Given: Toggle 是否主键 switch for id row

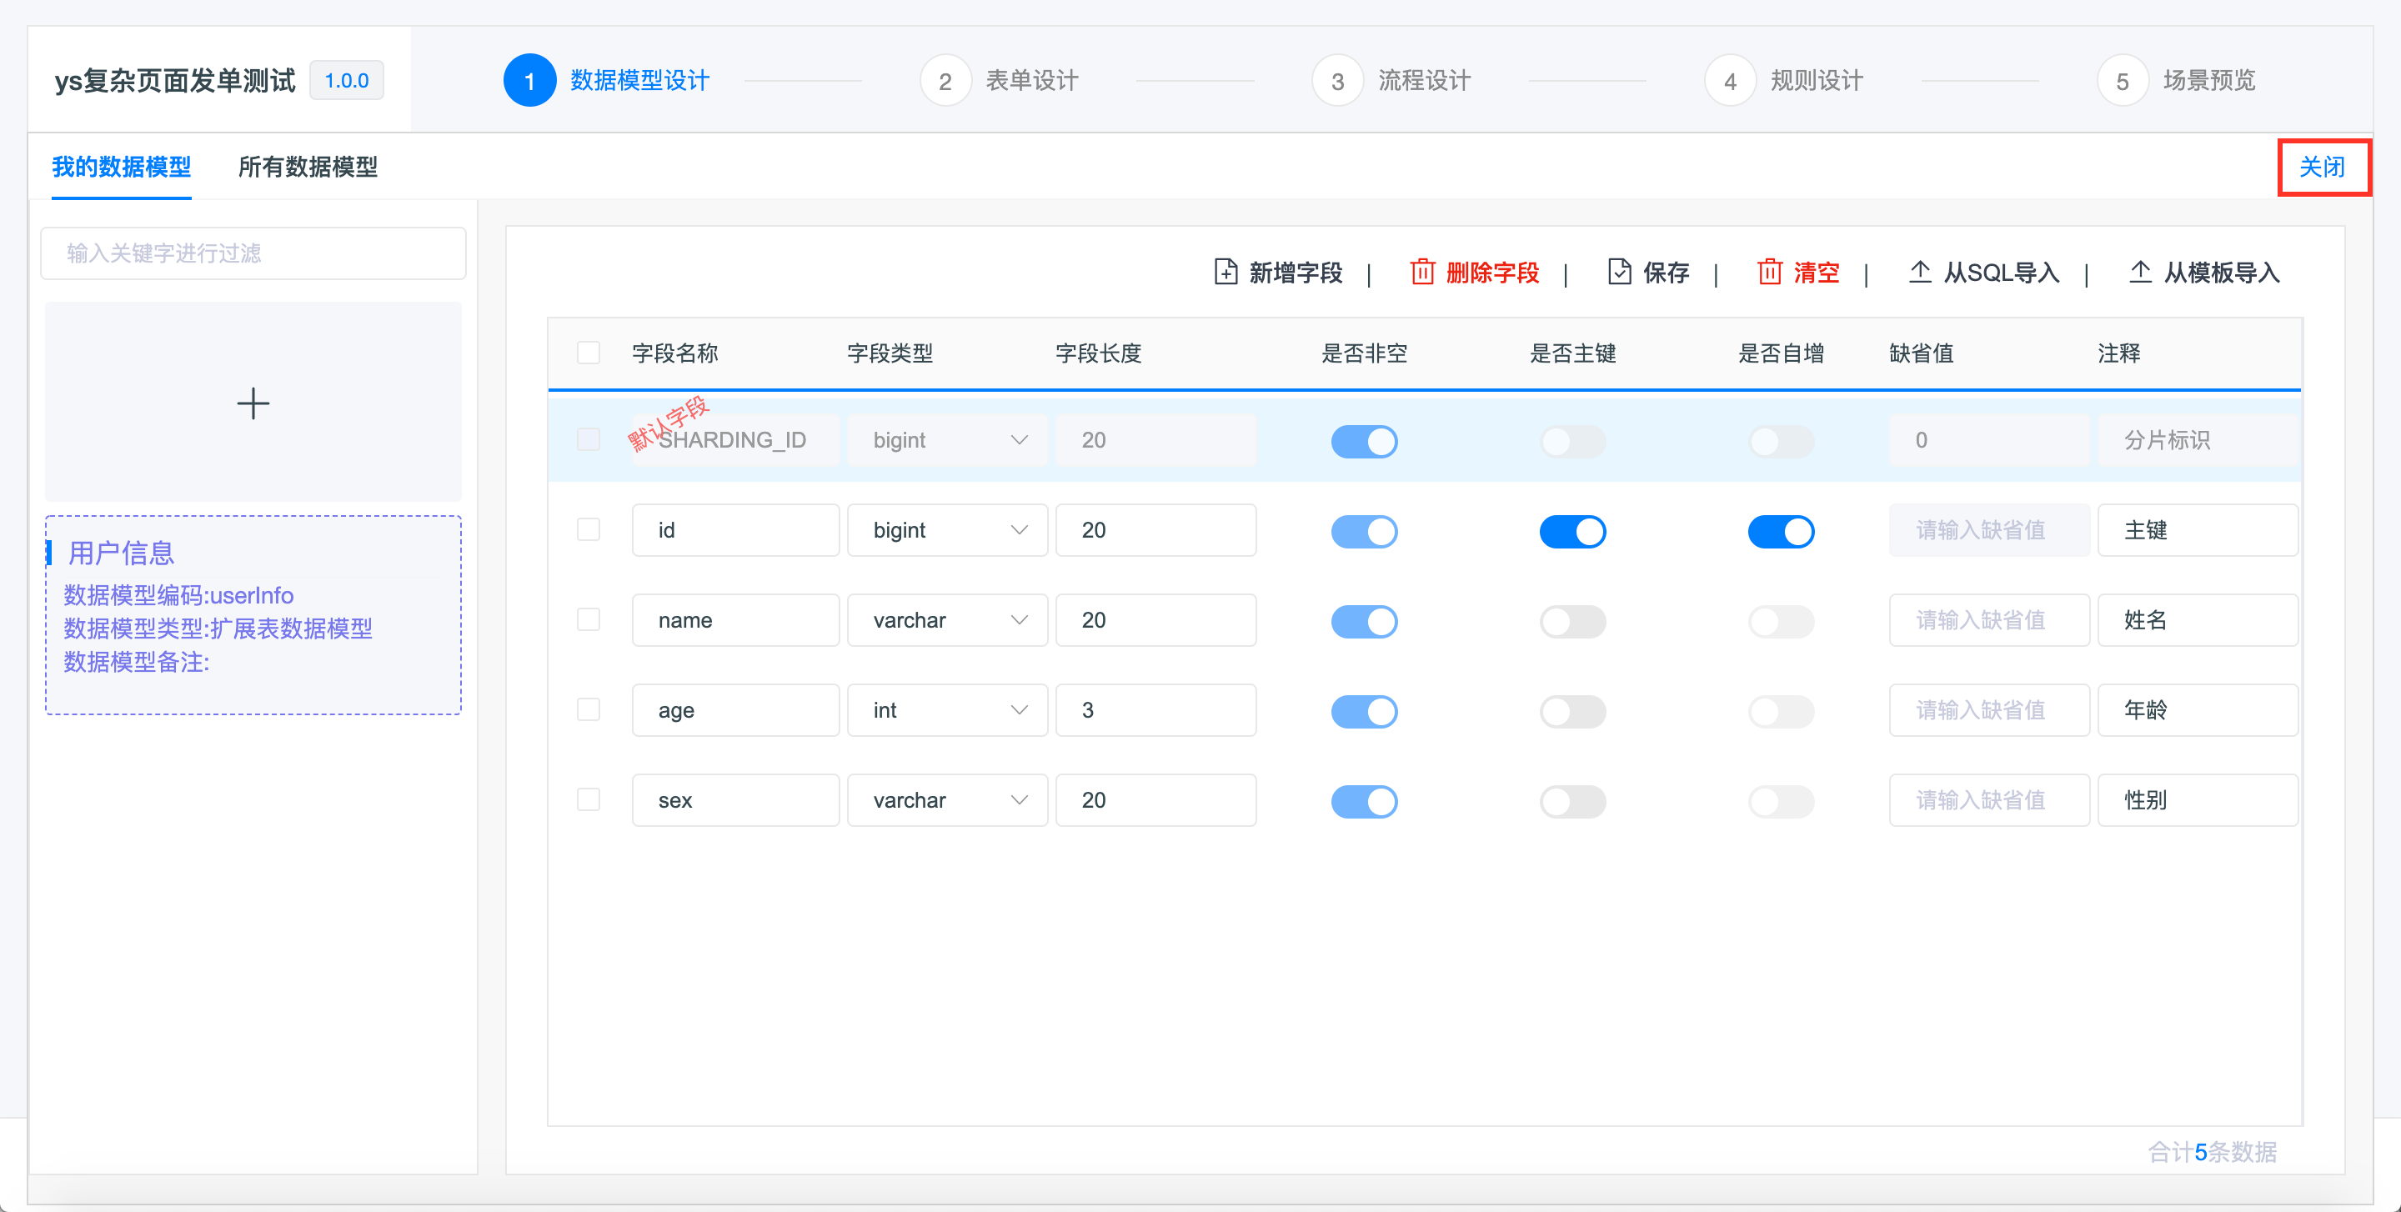Looking at the screenshot, I should [x=1572, y=531].
